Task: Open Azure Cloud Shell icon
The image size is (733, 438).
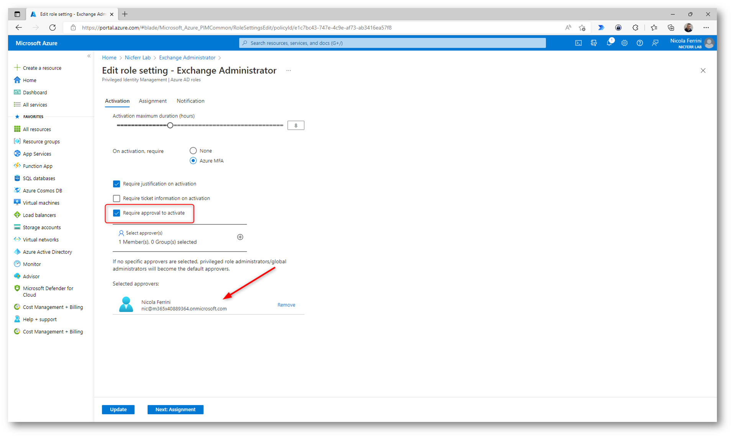Action: pos(578,43)
